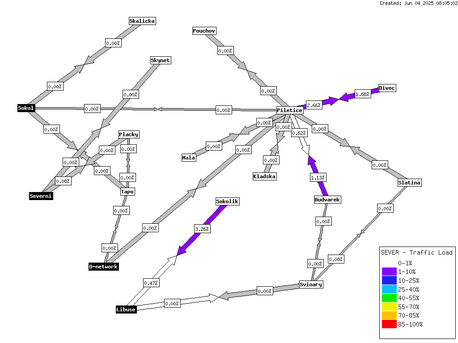The image size is (458, 343).
Task: Select the 1.13% link load label
Action: (x=318, y=178)
